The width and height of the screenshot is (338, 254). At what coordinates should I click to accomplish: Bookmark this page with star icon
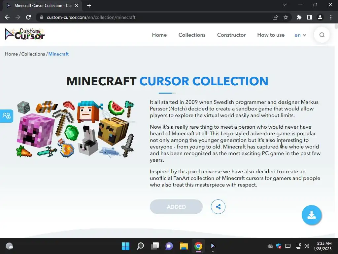pos(286,17)
